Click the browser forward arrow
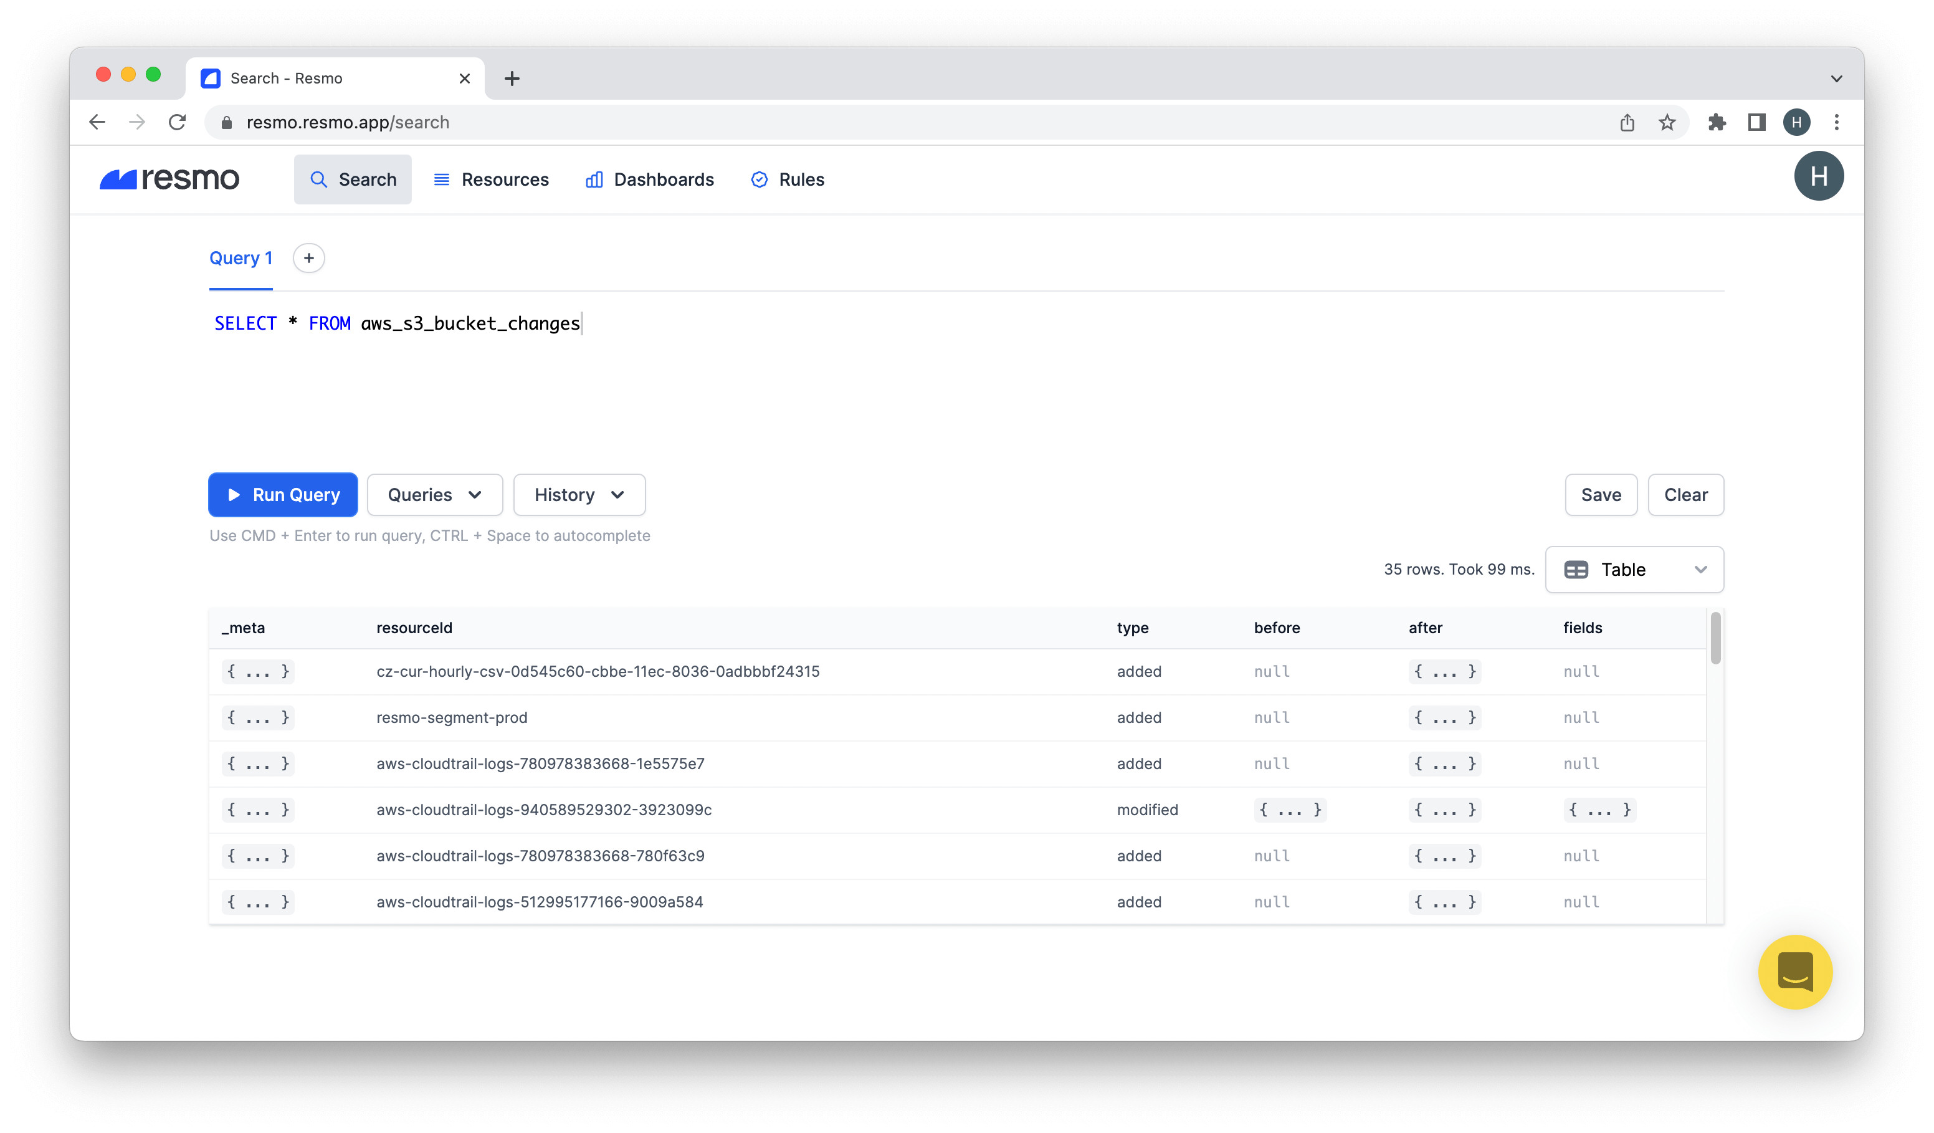The width and height of the screenshot is (1934, 1133). (137, 122)
